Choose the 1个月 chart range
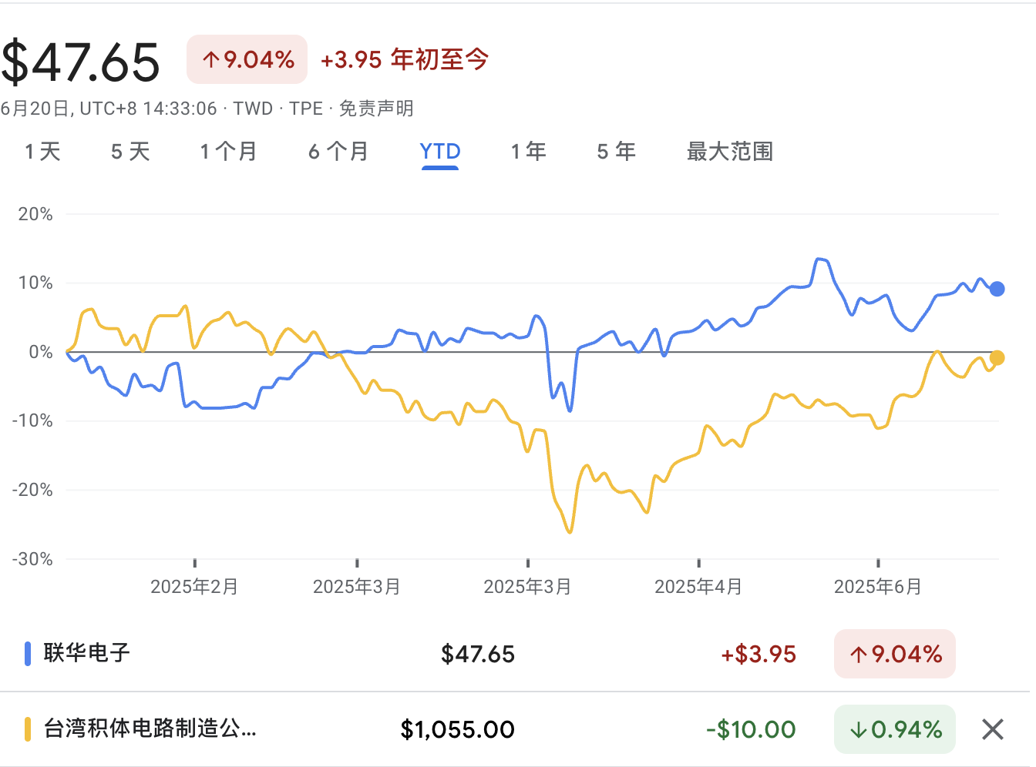 tap(228, 152)
